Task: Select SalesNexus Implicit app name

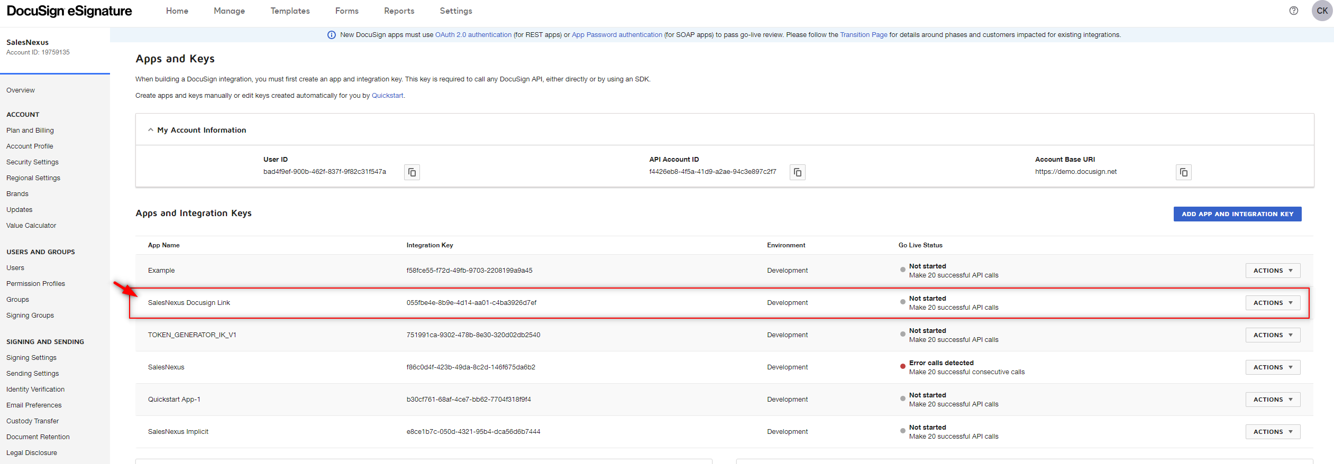Action: [178, 432]
